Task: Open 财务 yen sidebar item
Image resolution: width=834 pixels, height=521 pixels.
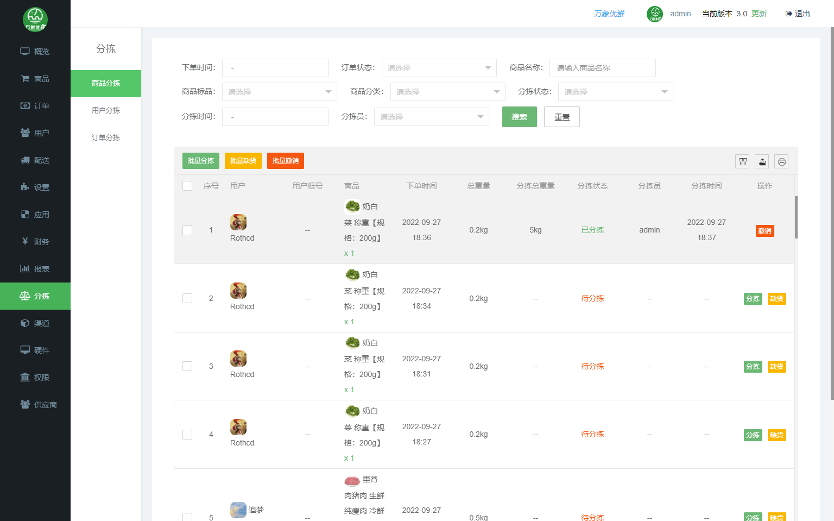Action: tap(35, 242)
